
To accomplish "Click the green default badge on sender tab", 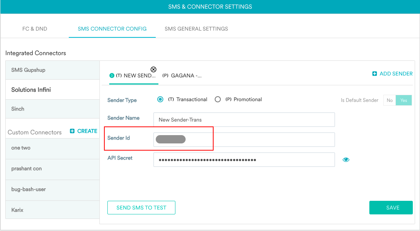I will point(112,75).
